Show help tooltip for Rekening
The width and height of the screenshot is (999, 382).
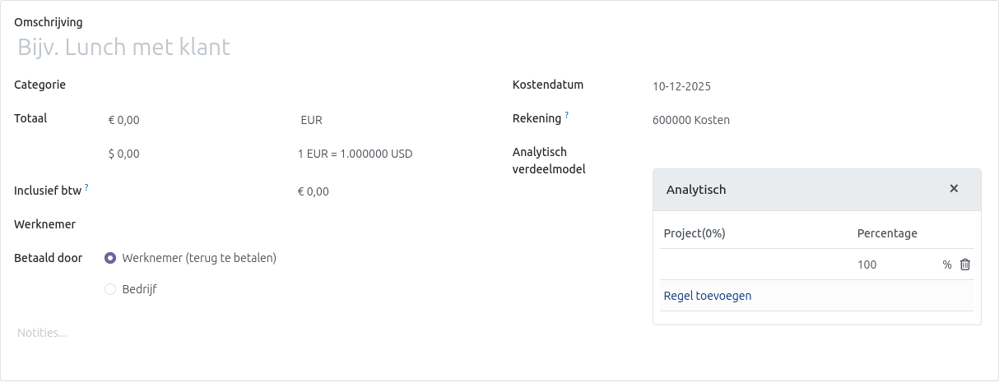[567, 116]
